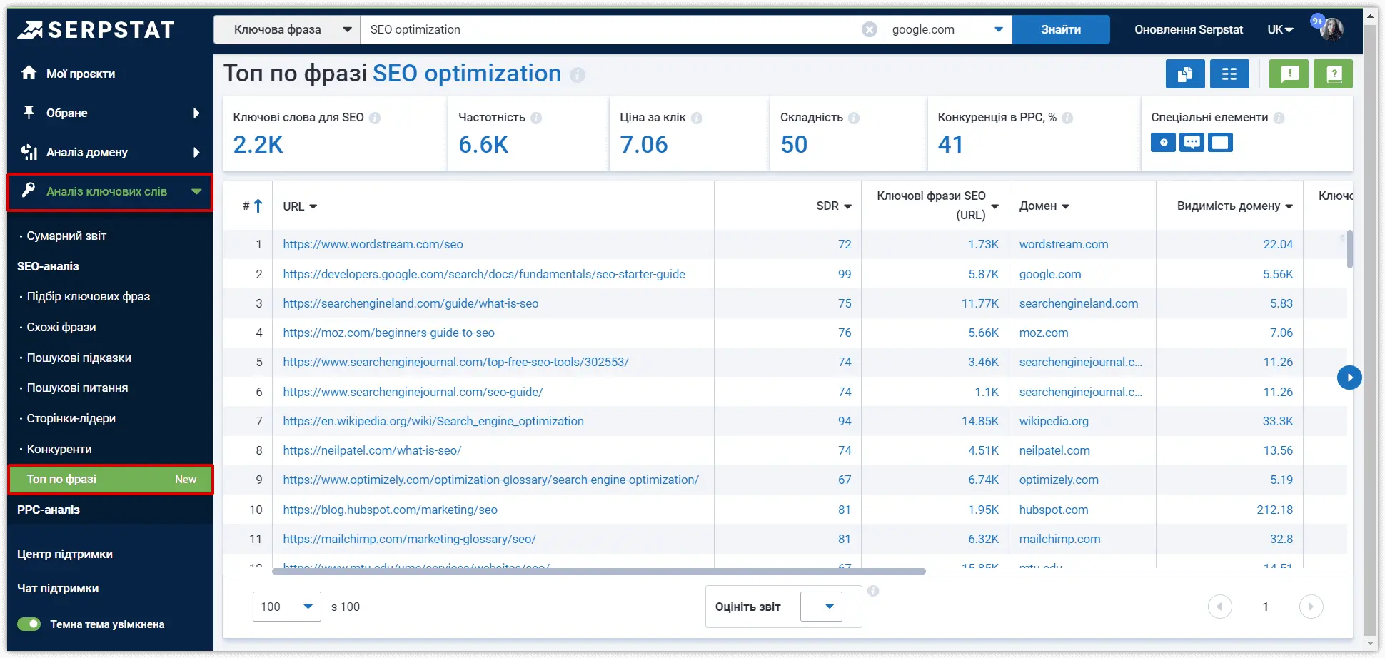
Task: Open Сумарний звіт in the sidebar
Action: (x=66, y=236)
